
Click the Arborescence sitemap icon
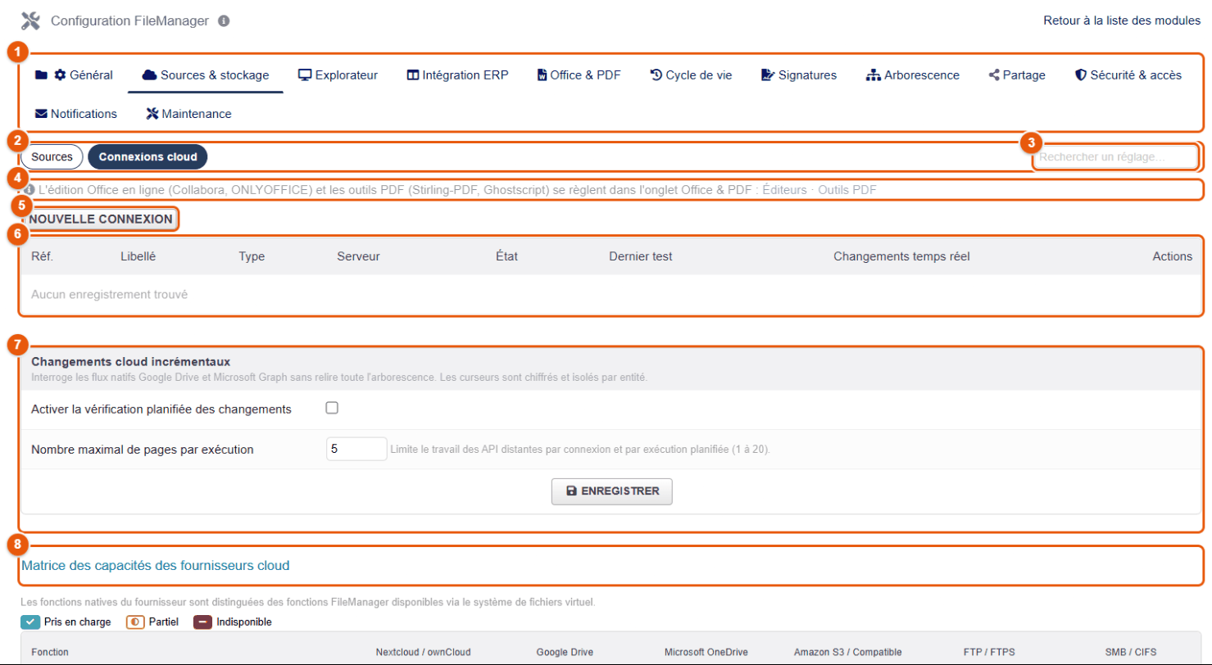point(874,75)
